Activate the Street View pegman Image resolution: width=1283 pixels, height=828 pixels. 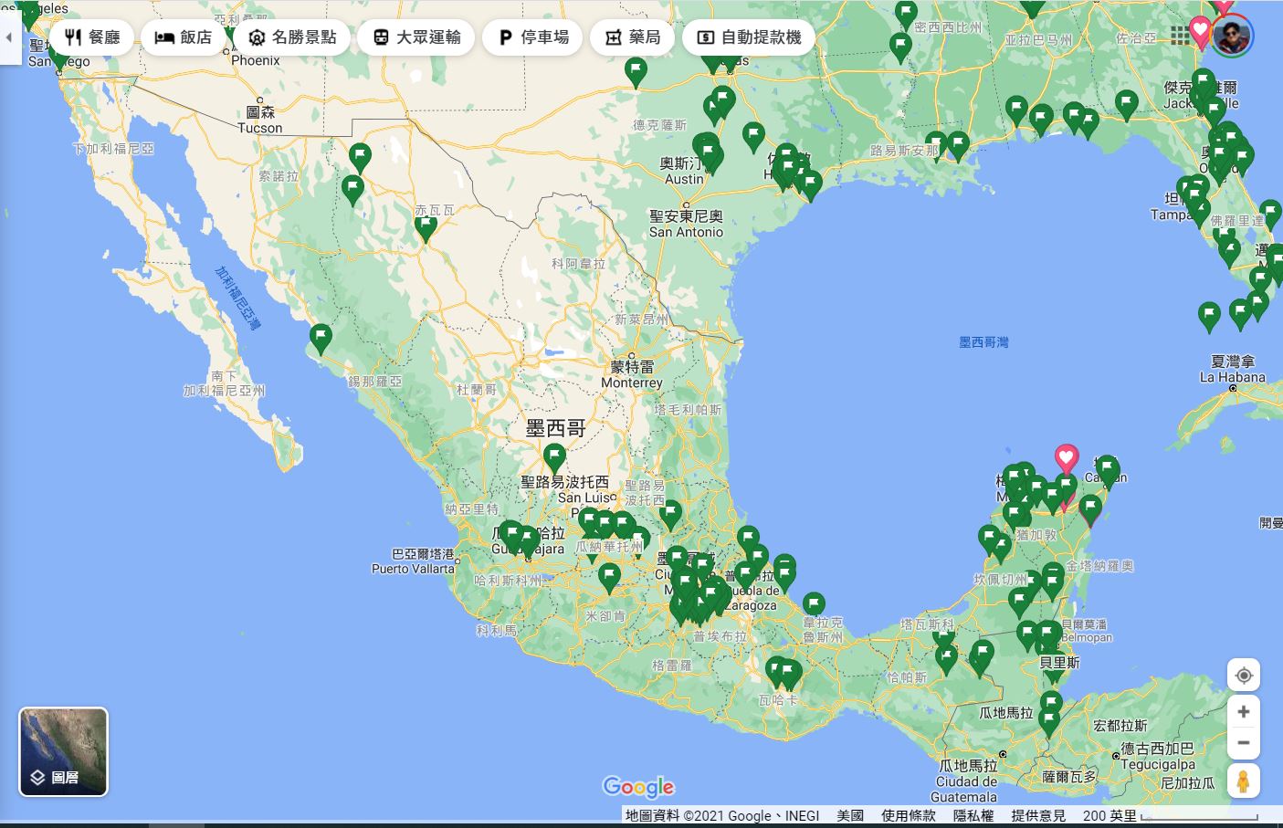(x=1243, y=781)
